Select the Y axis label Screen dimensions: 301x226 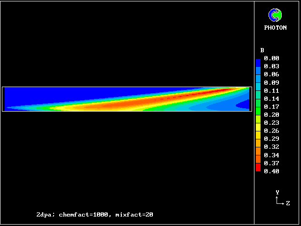click(x=277, y=192)
